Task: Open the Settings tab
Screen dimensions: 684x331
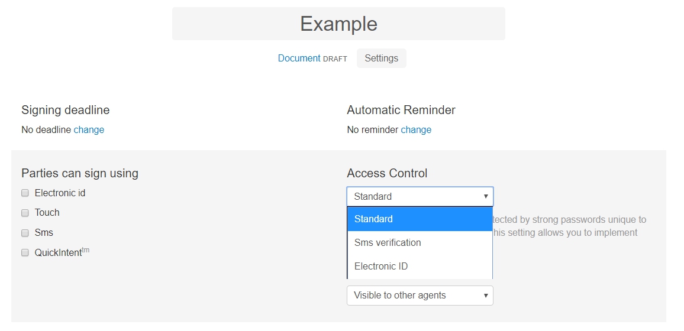Action: pyautogui.click(x=381, y=59)
